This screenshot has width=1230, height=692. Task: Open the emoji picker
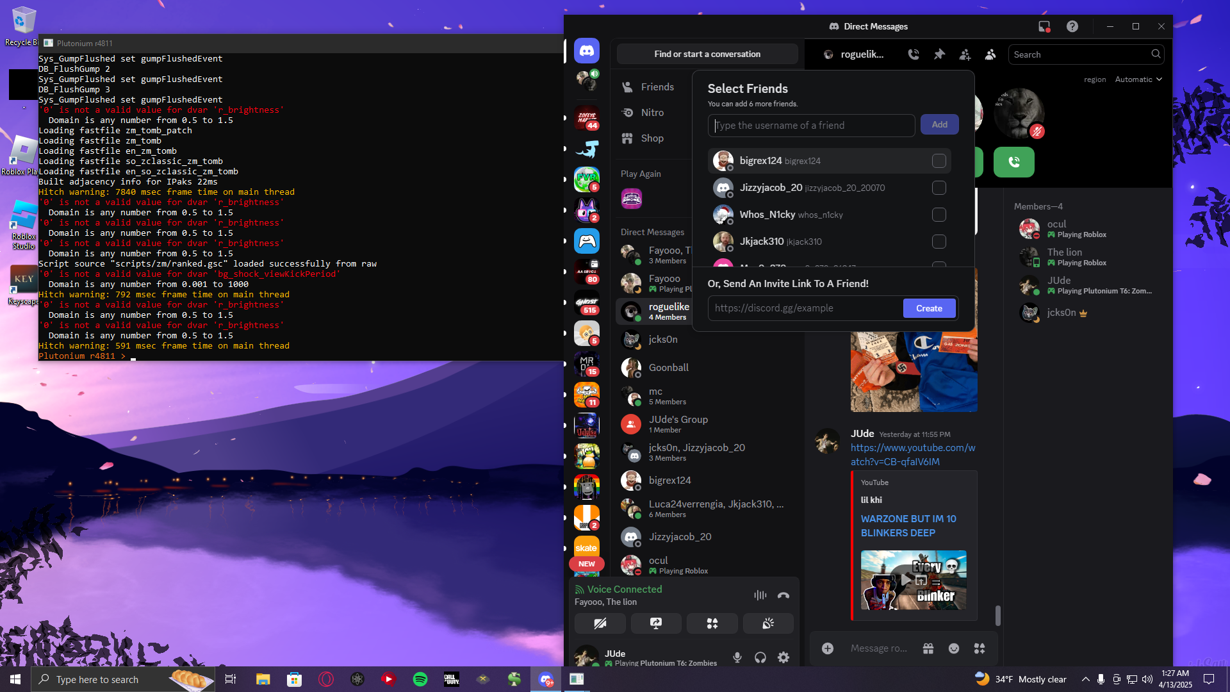point(954,648)
